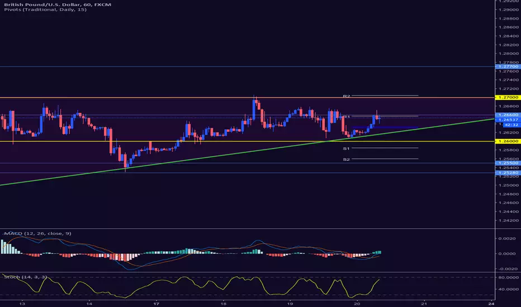
Task: Click the 42:32 bar countdown label
Action: pyautogui.click(x=511, y=125)
